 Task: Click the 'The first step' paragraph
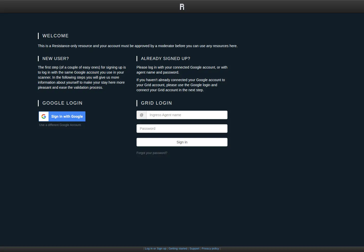[82, 77]
